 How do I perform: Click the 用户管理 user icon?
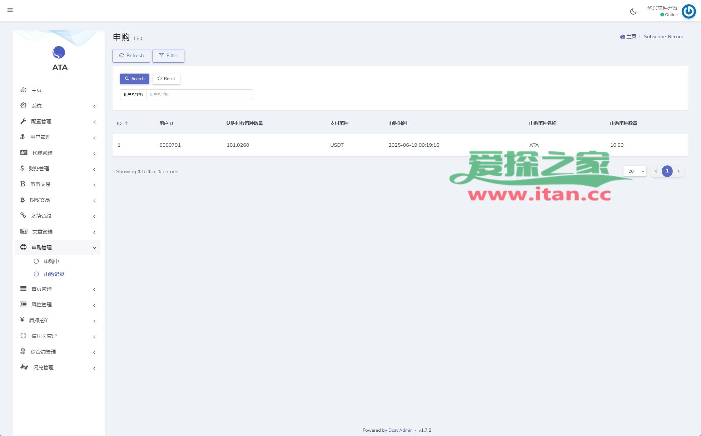[23, 137]
